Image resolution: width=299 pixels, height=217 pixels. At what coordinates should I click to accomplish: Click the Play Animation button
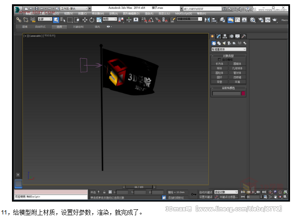coord(253,192)
